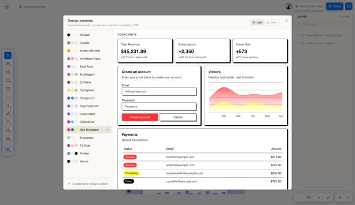
Task: Zoom out with the minus button
Action: (298, 198)
